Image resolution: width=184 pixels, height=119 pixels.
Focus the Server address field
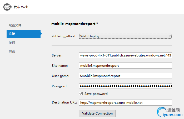[125, 55]
